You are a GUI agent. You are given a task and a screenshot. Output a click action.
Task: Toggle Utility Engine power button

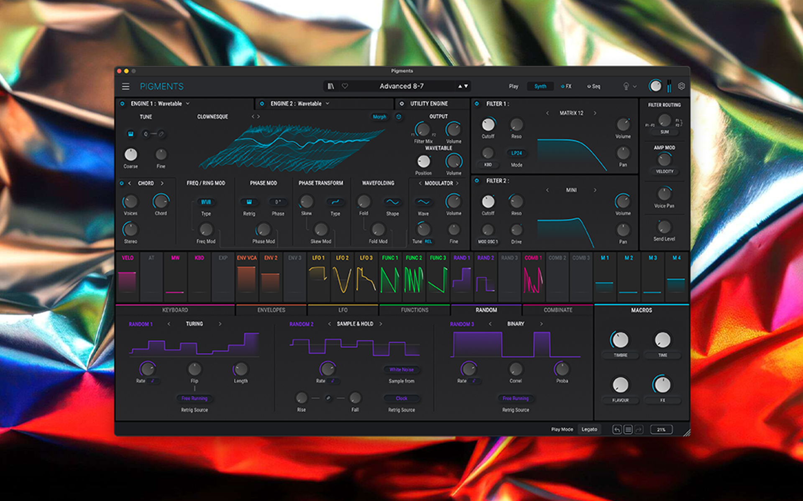401,104
